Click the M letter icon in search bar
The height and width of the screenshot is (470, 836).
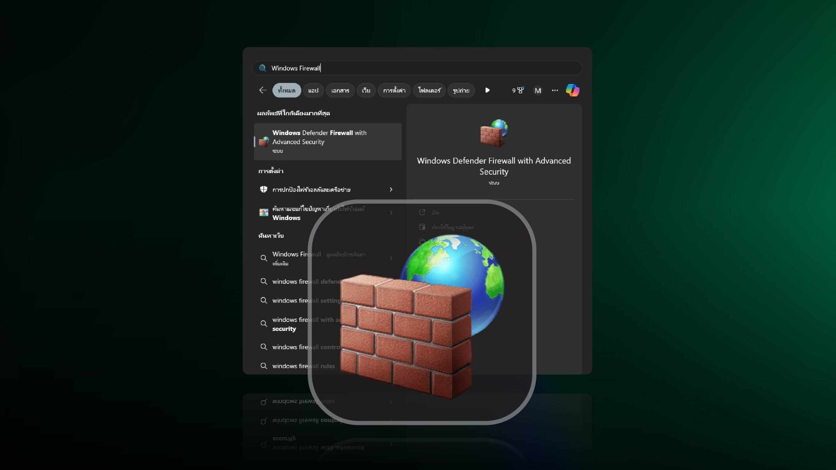coord(538,90)
